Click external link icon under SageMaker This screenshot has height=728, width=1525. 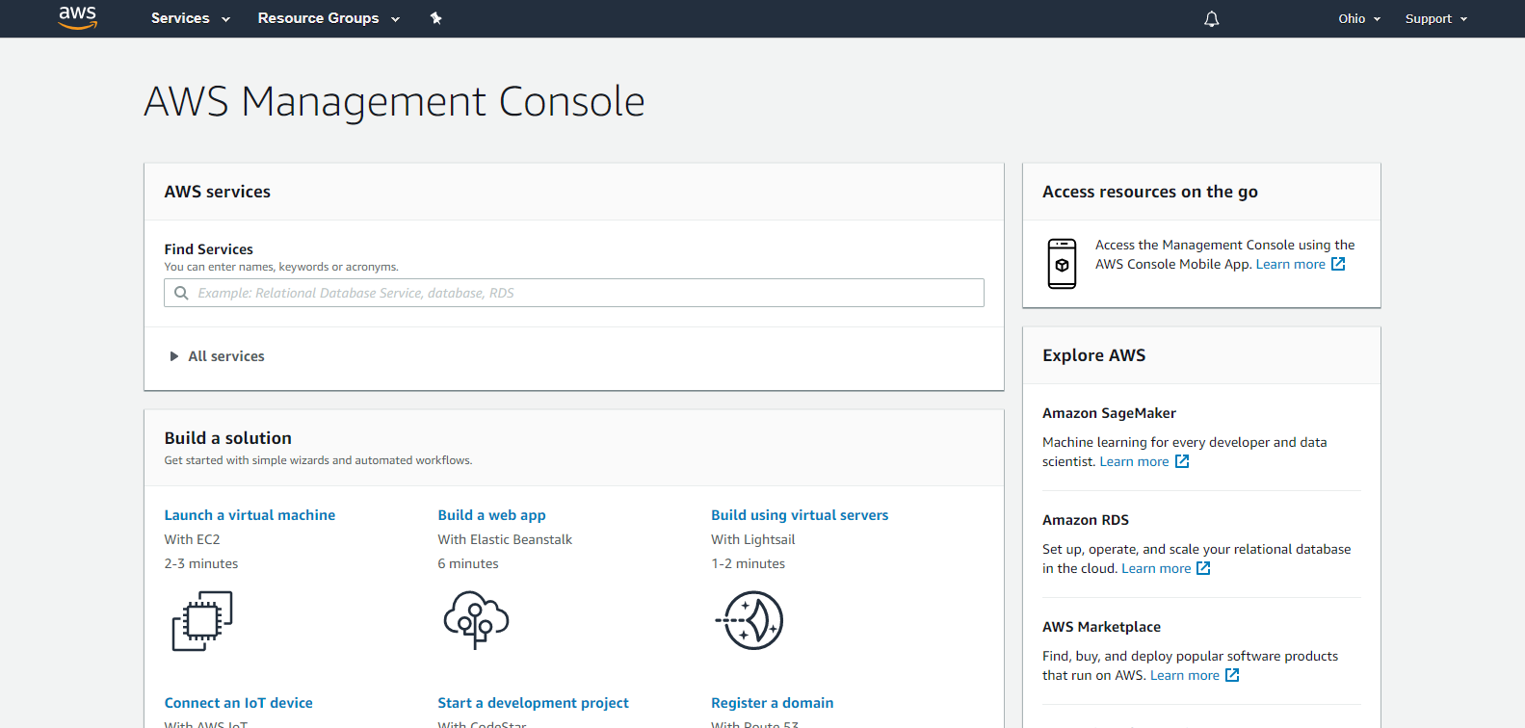(1182, 461)
